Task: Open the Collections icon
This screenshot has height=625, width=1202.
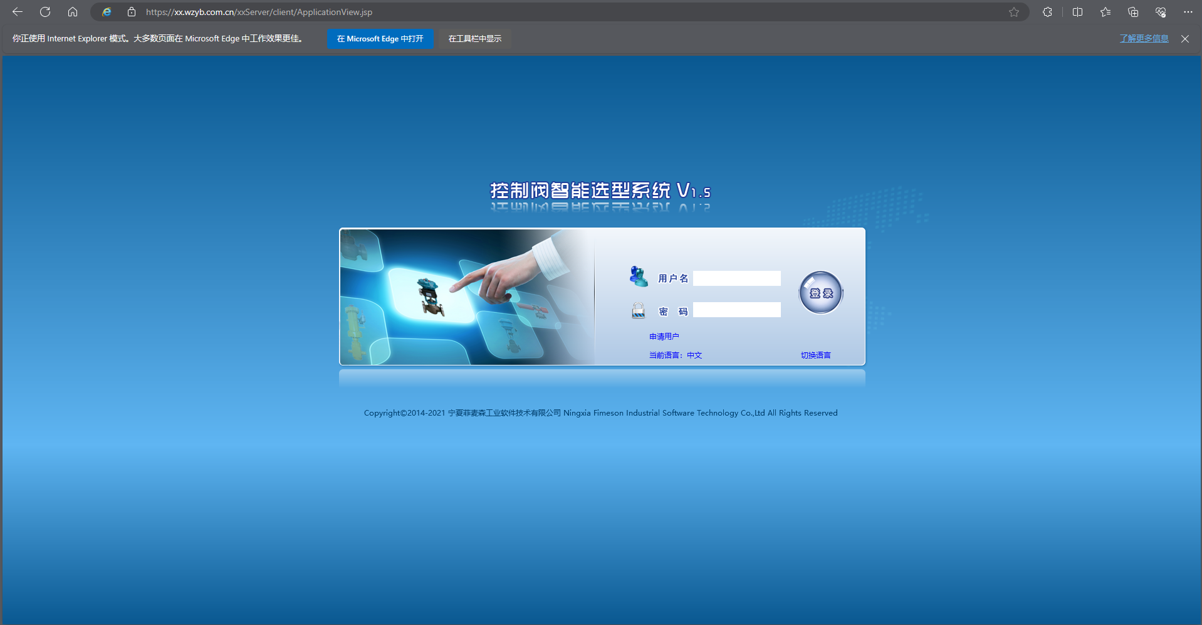Action: point(1133,12)
